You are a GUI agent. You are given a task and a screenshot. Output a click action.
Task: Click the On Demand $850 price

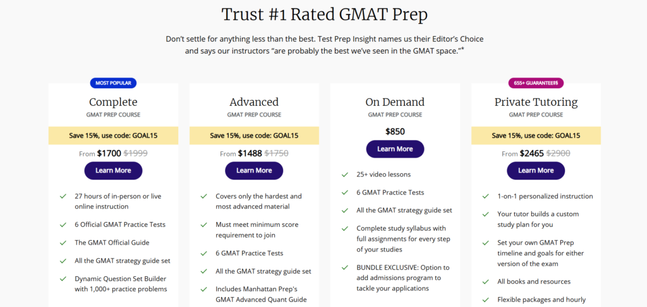tap(395, 132)
